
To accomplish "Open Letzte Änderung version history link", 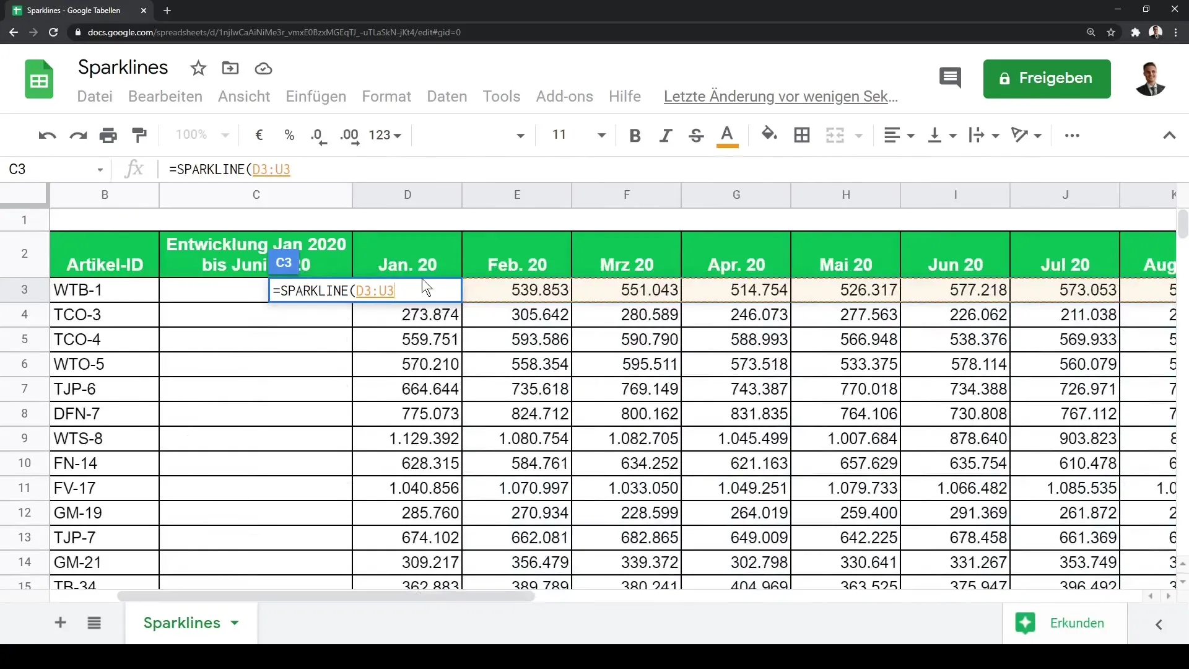I will pos(781,97).
